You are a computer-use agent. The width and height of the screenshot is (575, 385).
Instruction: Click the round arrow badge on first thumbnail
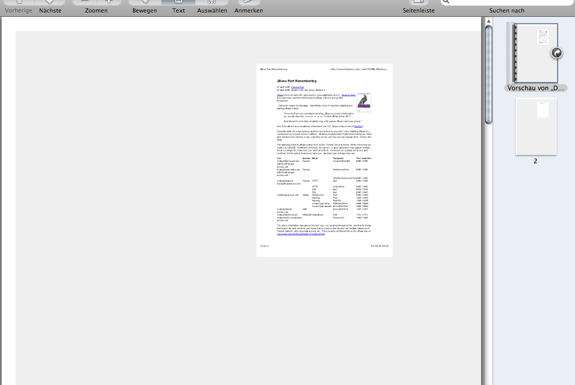(557, 53)
